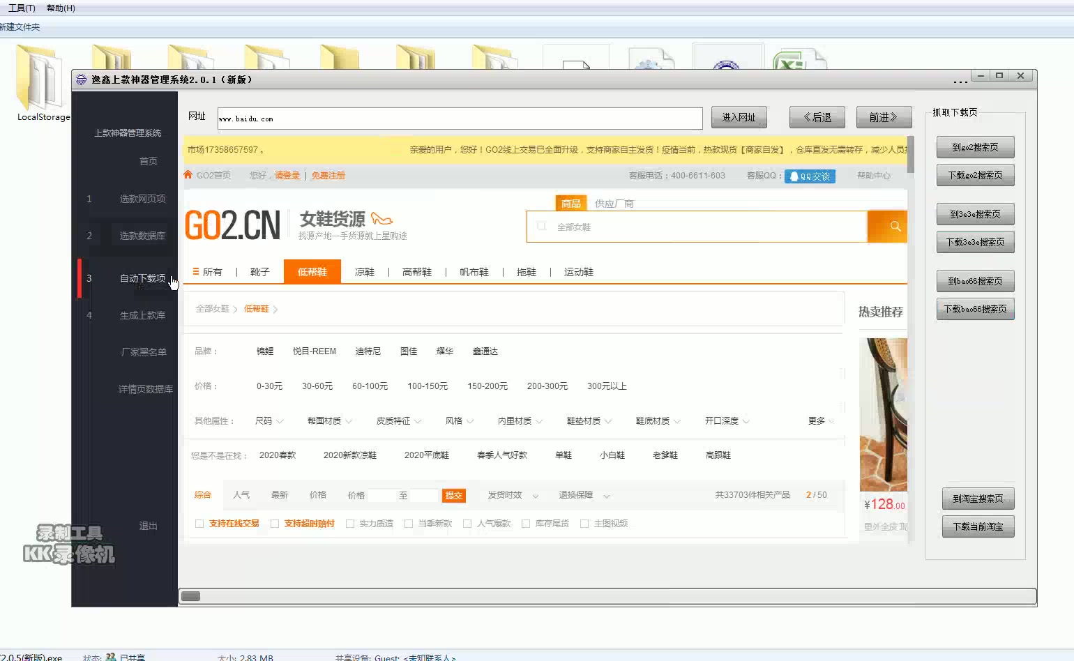Expand the 开口深度 filter dropdown
The width and height of the screenshot is (1074, 661).
[727, 421]
